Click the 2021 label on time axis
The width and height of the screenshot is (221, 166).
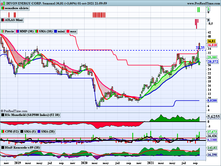[x=151, y=163]
